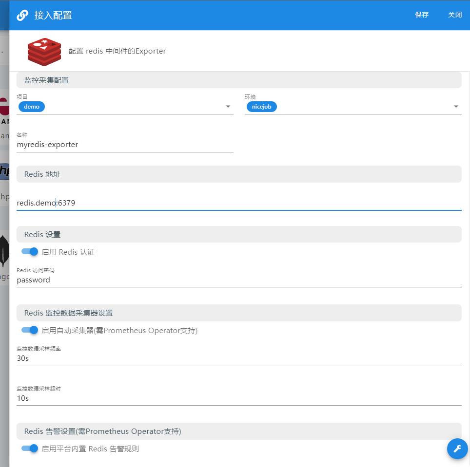
Task: Toggle 启用平台内置 Redis 告警规则 switch
Action: [x=30, y=448]
